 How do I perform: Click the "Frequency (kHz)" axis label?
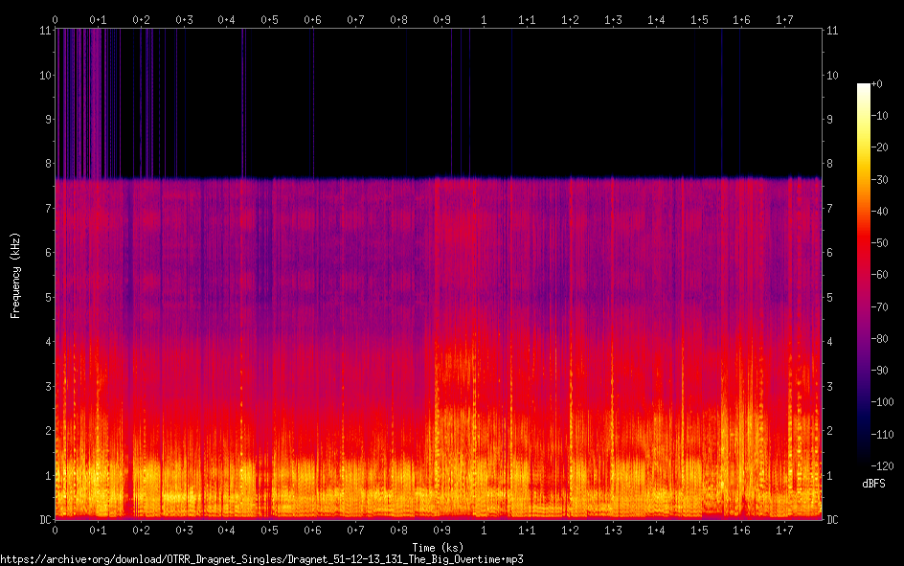(x=15, y=275)
